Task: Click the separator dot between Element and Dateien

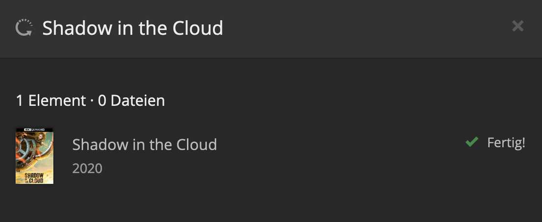Action: 92,101
